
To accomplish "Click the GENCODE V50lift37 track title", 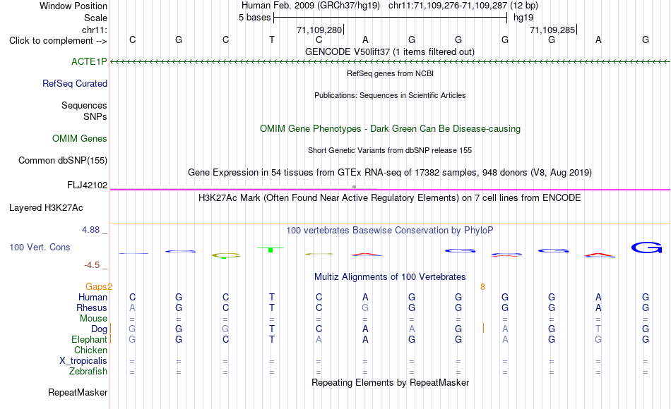I will 389,51.
